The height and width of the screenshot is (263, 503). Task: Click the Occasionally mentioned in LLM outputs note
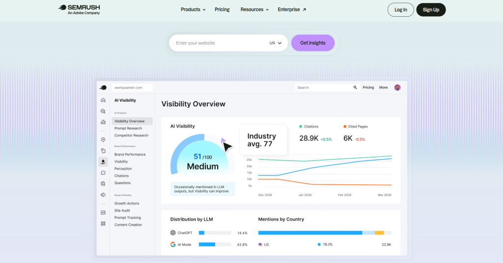pos(202,189)
